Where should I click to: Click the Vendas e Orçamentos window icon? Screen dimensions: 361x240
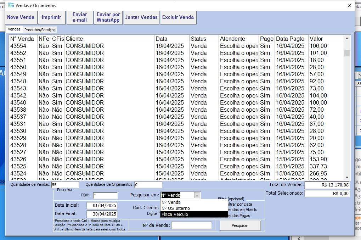tap(11, 5)
